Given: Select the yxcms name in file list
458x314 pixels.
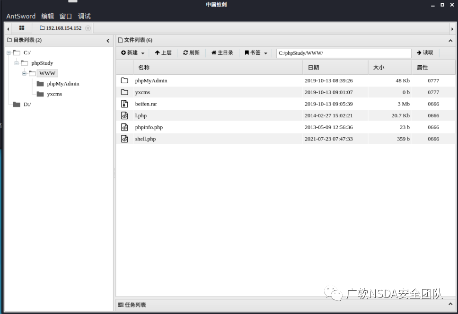Looking at the screenshot, I should tap(142, 93).
